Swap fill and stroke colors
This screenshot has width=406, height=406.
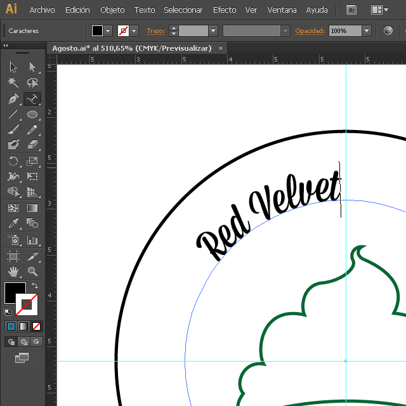click(35, 285)
